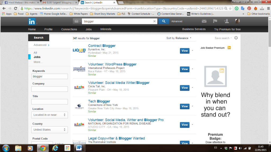This screenshot has width=271, height=152.
Task: View the Volunteer: Social Media Writer/Blogger job
Action: click(x=184, y=88)
